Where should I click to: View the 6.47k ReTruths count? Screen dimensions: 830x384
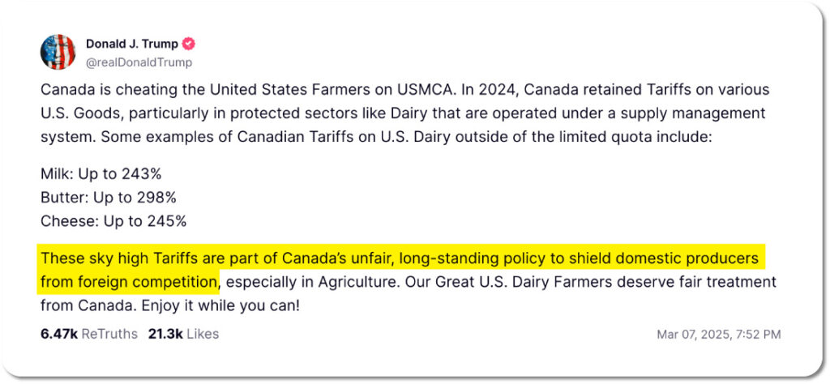(x=89, y=335)
